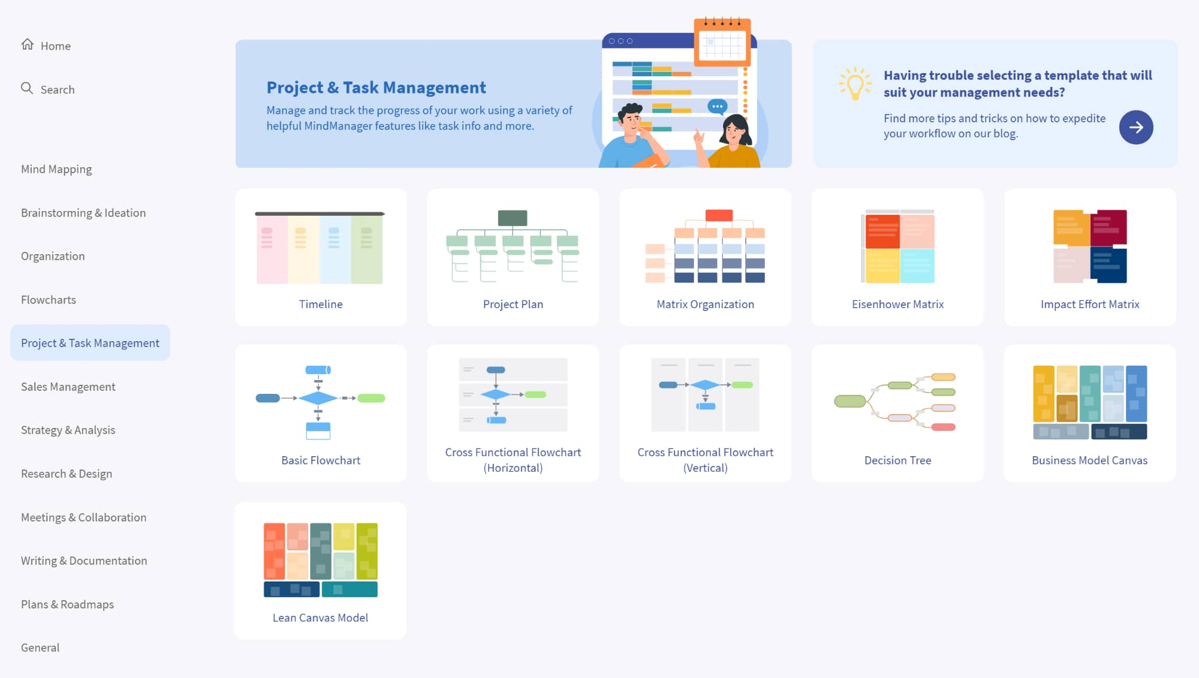Select the Project Plan template
1199x678 pixels.
coord(512,256)
